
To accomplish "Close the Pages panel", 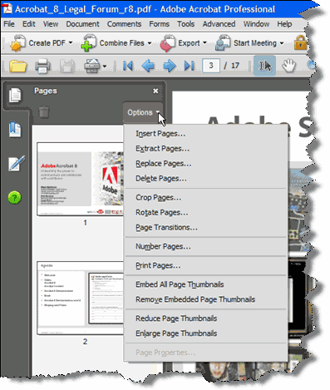I will [155, 91].
